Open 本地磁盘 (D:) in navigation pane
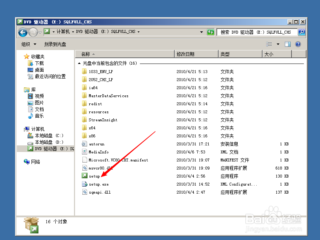This screenshot has width=320, height=240. coord(49,142)
